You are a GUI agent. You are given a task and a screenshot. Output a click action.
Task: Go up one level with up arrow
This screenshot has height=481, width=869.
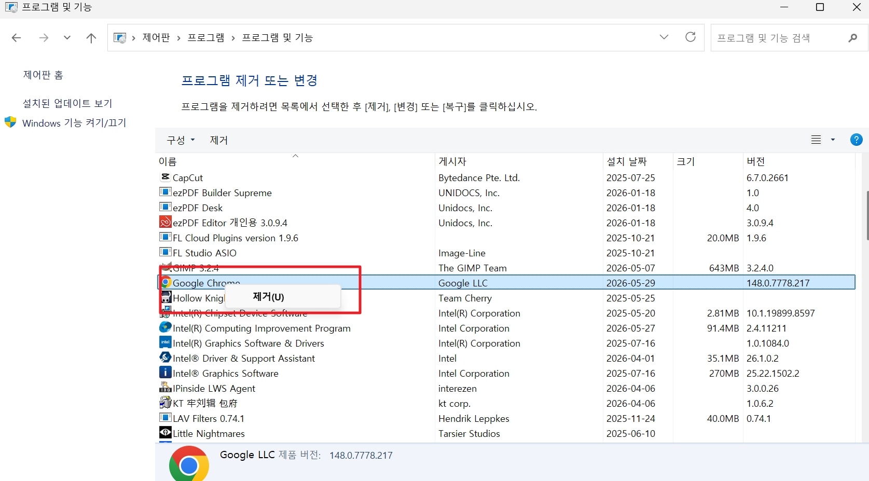tap(91, 37)
